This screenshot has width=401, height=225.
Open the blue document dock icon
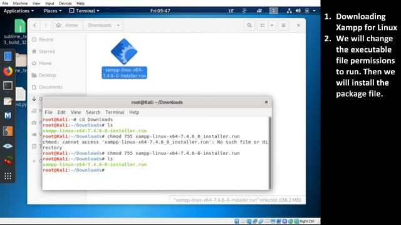pyautogui.click(x=8, y=56)
